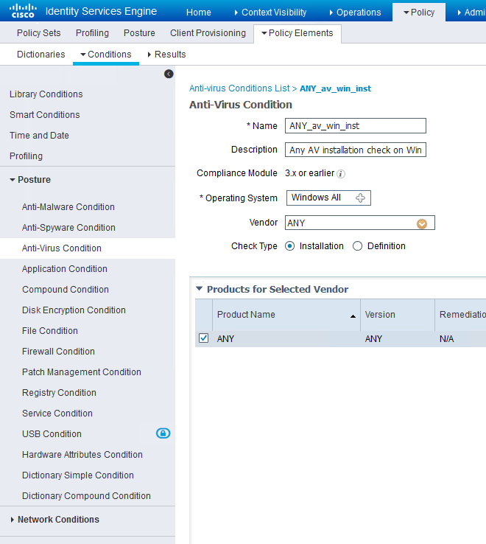Select Hardware Attributes Condition

(x=82, y=455)
